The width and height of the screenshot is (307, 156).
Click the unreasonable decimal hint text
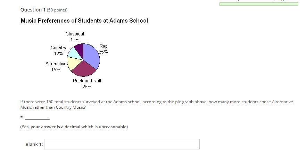pyautogui.click(x=74, y=127)
